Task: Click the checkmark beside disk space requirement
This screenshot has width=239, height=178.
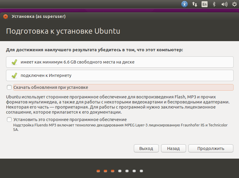Action: 14,62
